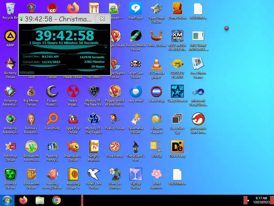Select Mystery PI The New York icon

pos(94,91)
